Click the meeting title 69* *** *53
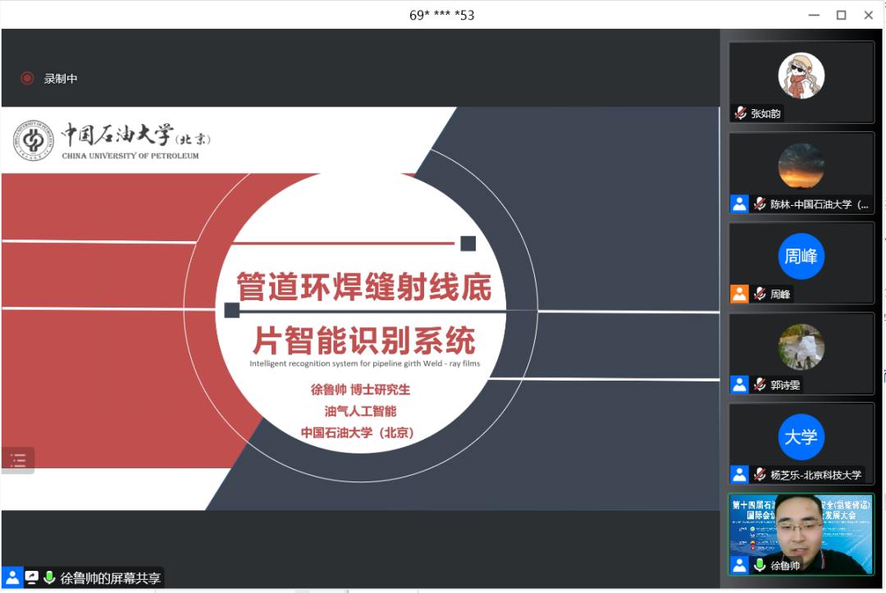 441,14
